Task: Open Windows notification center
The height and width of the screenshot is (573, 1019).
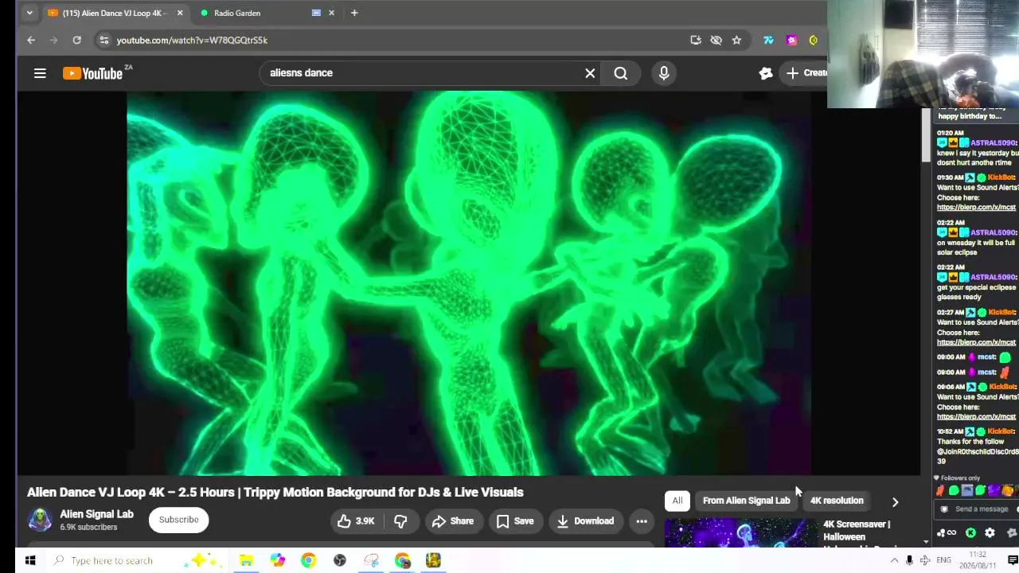Action: 1013,561
